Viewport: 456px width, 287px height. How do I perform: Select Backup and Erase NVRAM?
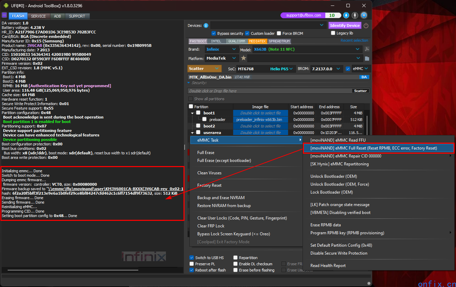(246, 198)
